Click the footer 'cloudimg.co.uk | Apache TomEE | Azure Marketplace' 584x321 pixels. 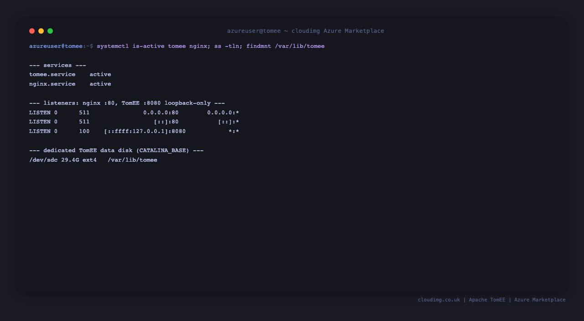point(492,300)
